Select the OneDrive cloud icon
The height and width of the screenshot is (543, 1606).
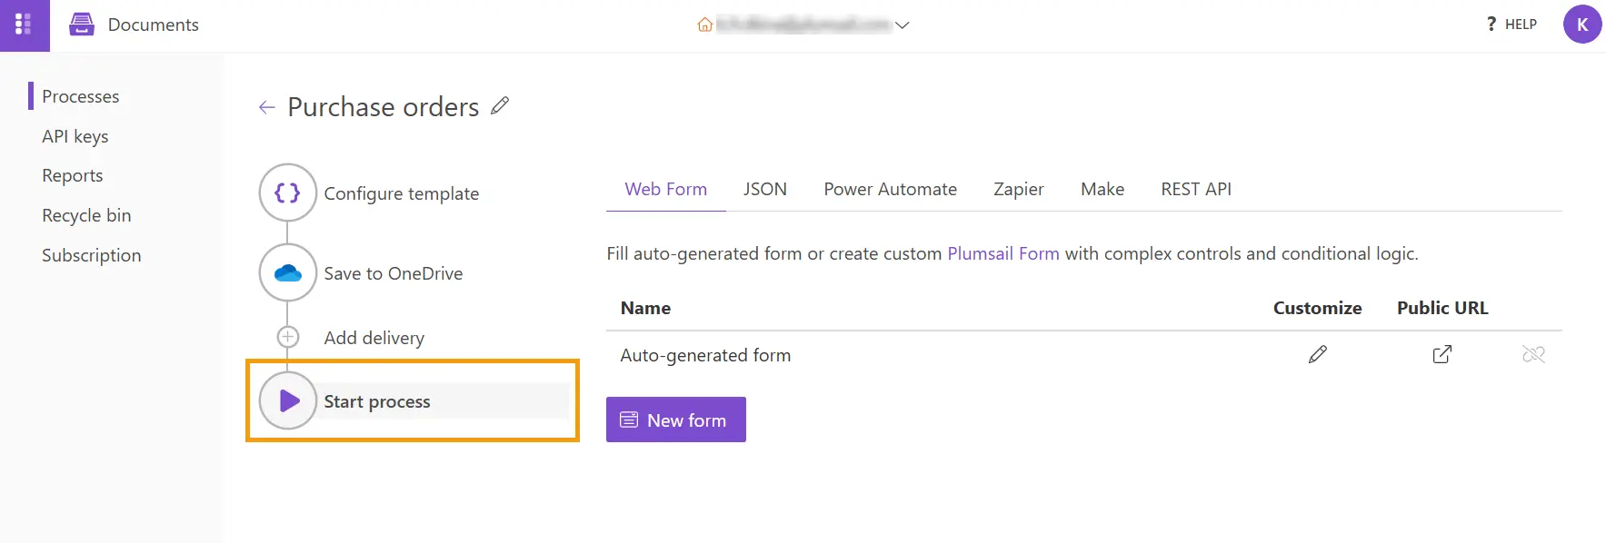pos(288,272)
